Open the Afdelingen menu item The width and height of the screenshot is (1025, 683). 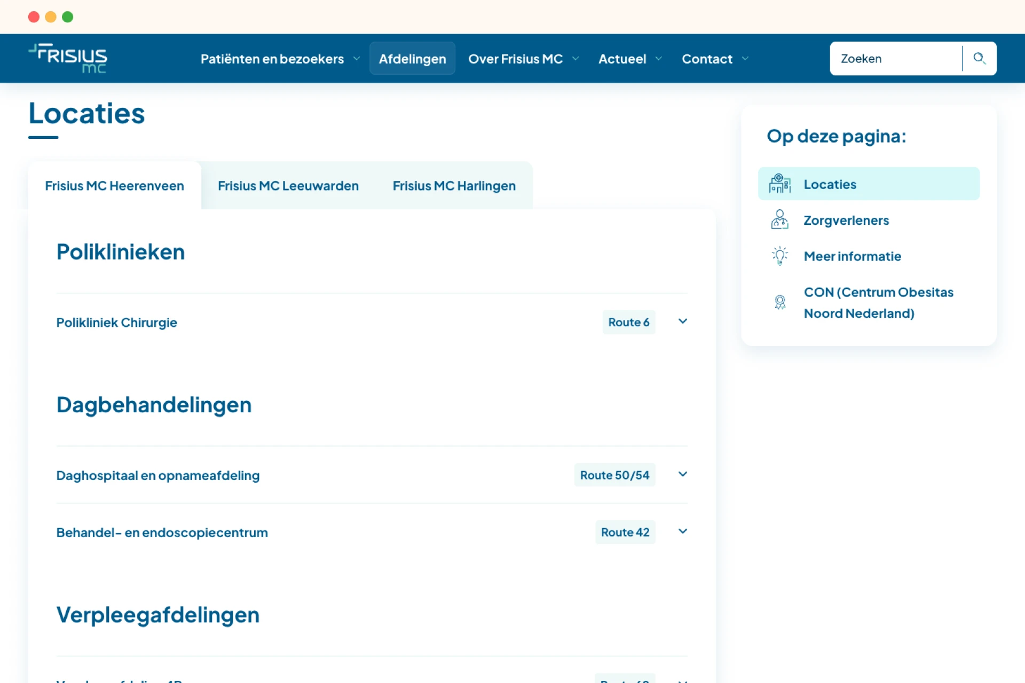pyautogui.click(x=412, y=58)
